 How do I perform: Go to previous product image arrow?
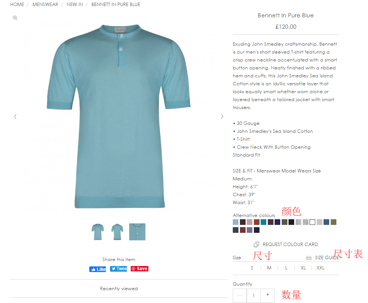coord(15,117)
